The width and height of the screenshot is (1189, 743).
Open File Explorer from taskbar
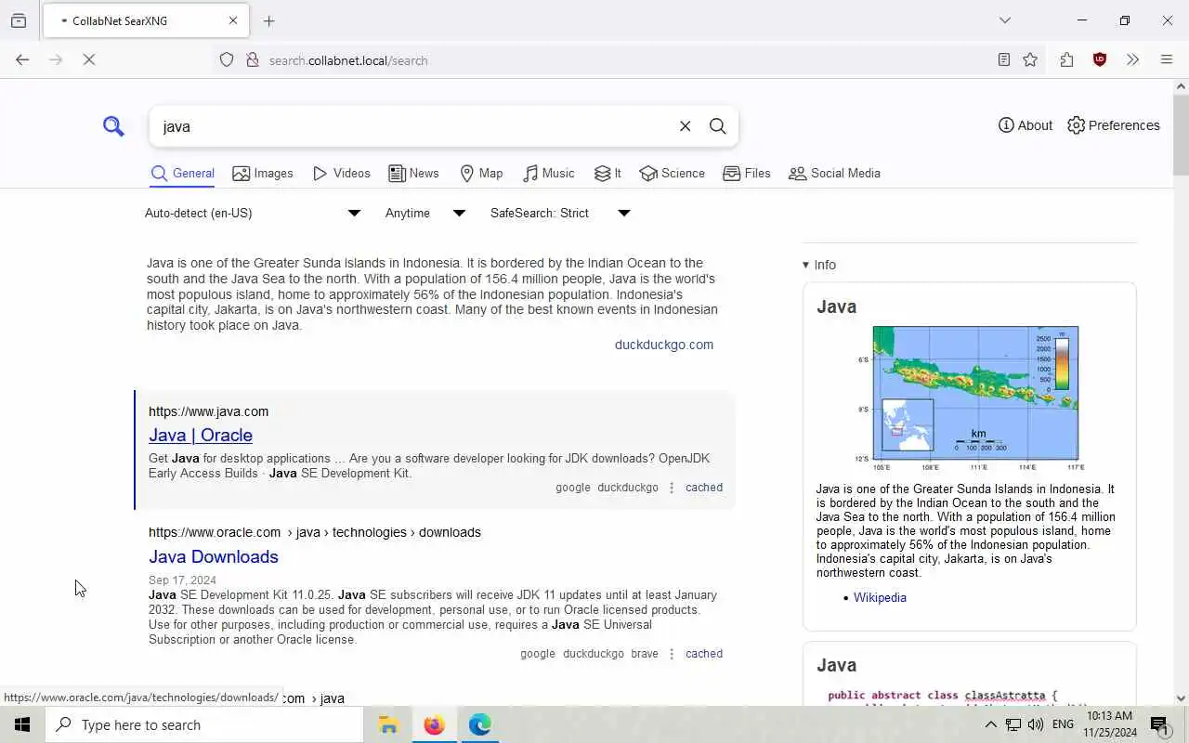388,724
